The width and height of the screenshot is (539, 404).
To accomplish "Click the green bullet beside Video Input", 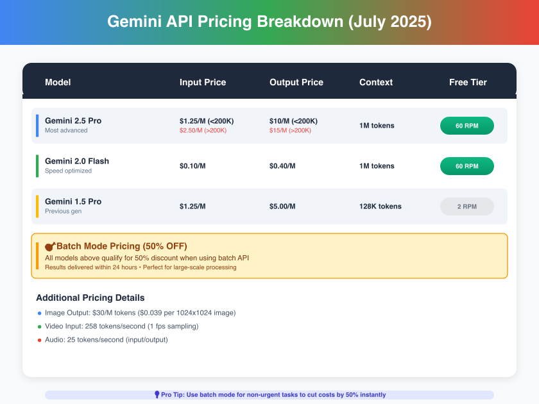I will [x=38, y=326].
